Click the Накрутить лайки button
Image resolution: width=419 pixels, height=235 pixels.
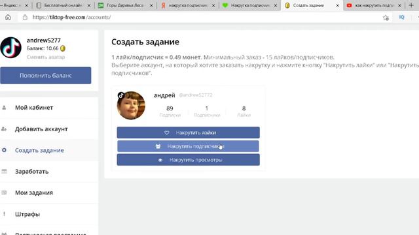tap(188, 133)
